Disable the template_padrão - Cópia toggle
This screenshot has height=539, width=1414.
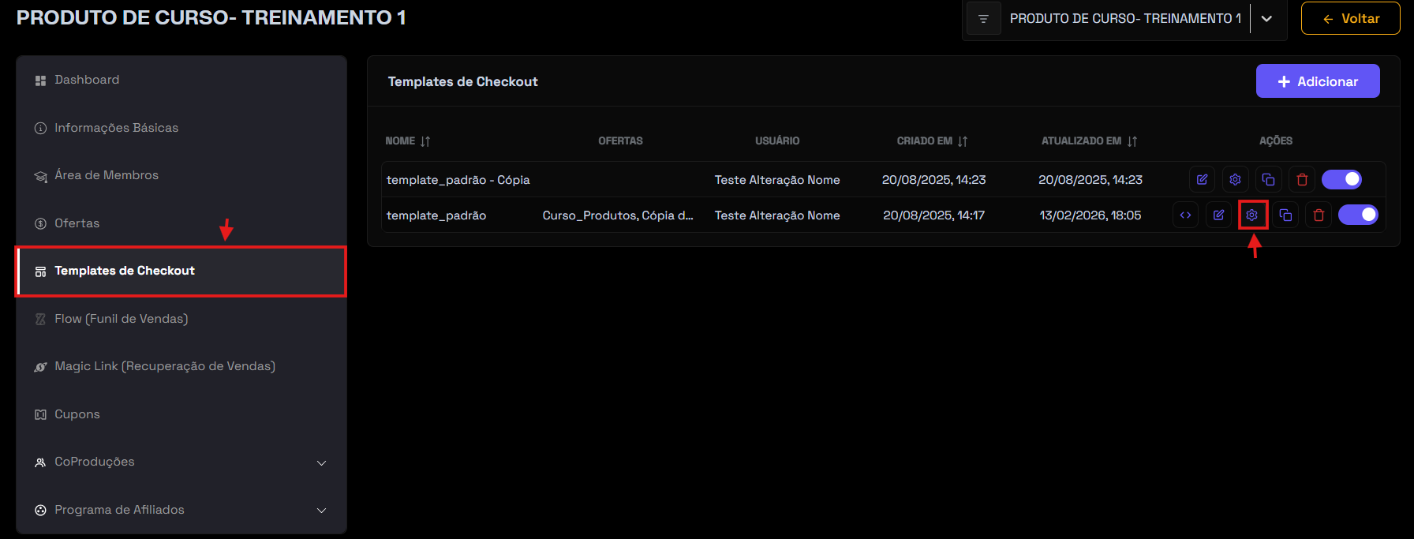[1341, 180]
